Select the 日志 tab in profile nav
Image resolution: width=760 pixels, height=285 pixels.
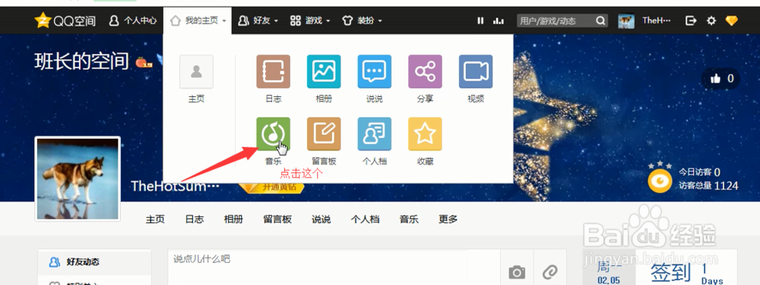(x=195, y=219)
